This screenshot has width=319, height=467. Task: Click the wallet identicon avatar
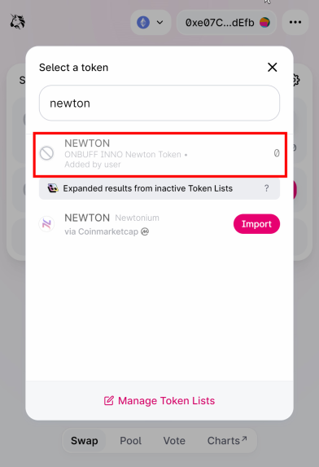click(265, 22)
